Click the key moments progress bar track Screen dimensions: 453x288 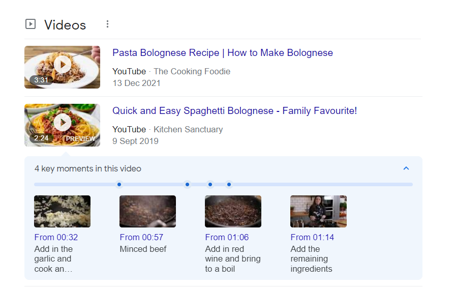point(320,184)
